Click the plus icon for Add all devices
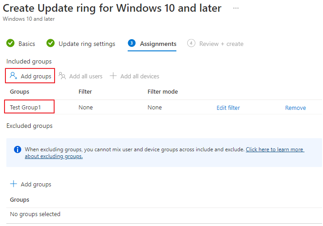This screenshot has width=323, height=226. [x=113, y=76]
